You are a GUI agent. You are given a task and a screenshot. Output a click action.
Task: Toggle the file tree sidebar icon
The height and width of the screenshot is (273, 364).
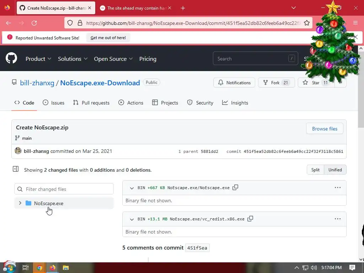pyautogui.click(x=16, y=169)
